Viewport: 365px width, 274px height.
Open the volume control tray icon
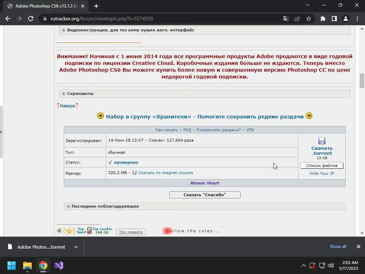(x=331, y=265)
